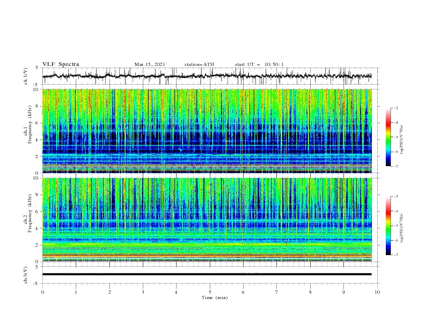Click the time axis tick label "1"
This screenshot has width=425, height=328.
[x=76, y=292]
